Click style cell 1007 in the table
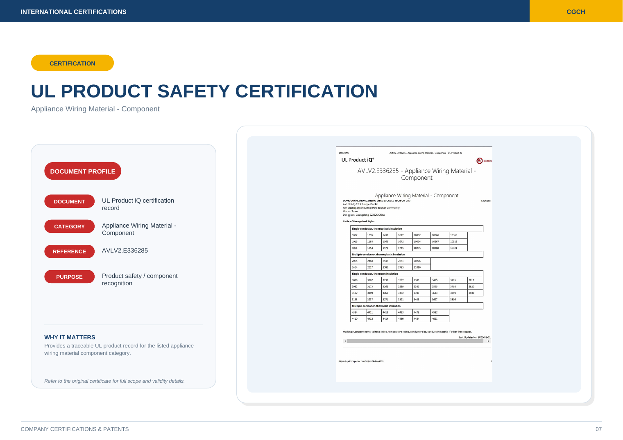623x440 pixels. click(358, 235)
